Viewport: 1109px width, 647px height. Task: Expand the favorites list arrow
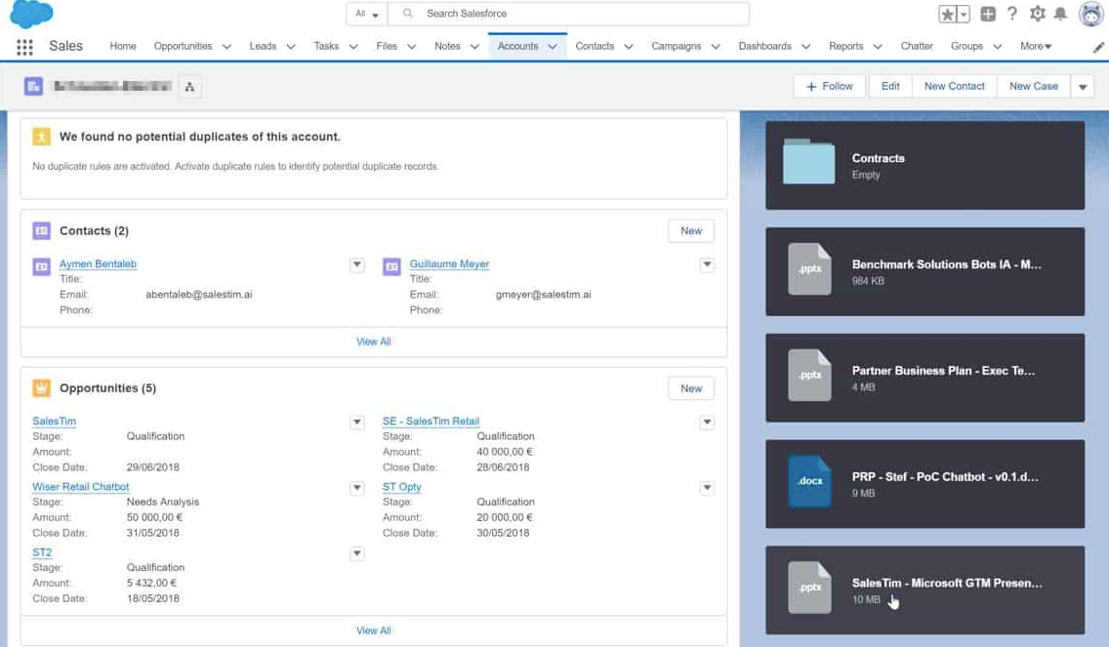coord(964,14)
